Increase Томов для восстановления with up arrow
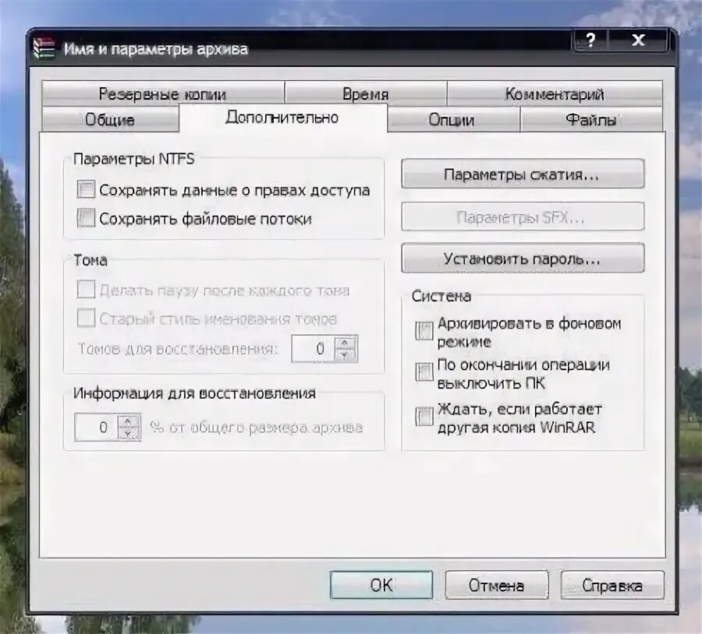Screen dimensions: 702x634 tap(345, 343)
